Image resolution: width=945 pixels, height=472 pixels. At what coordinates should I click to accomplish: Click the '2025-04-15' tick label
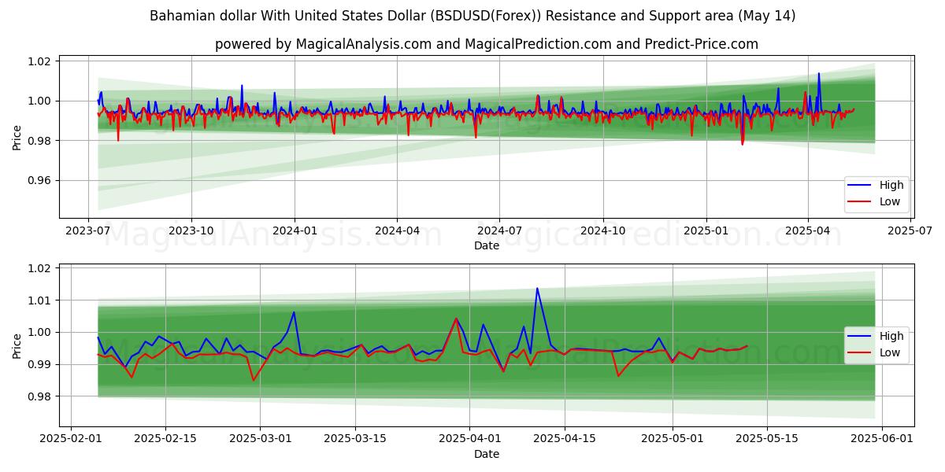(565, 437)
